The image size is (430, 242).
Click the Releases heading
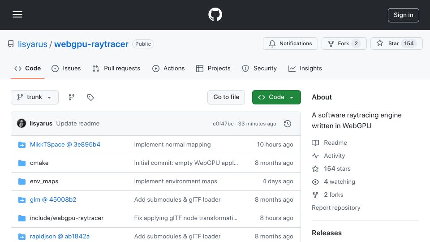pyautogui.click(x=327, y=233)
